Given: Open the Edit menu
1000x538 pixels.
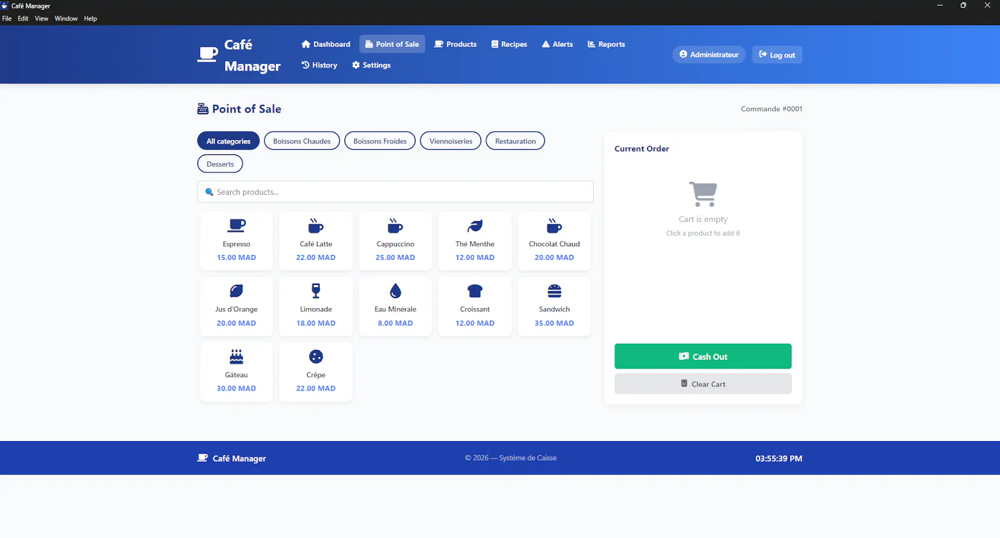Looking at the screenshot, I should (23, 19).
